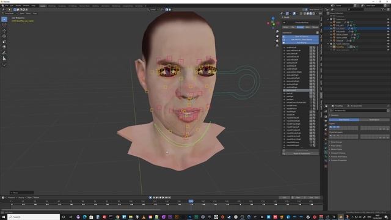Click the Pose Position button

[x=344, y=120]
